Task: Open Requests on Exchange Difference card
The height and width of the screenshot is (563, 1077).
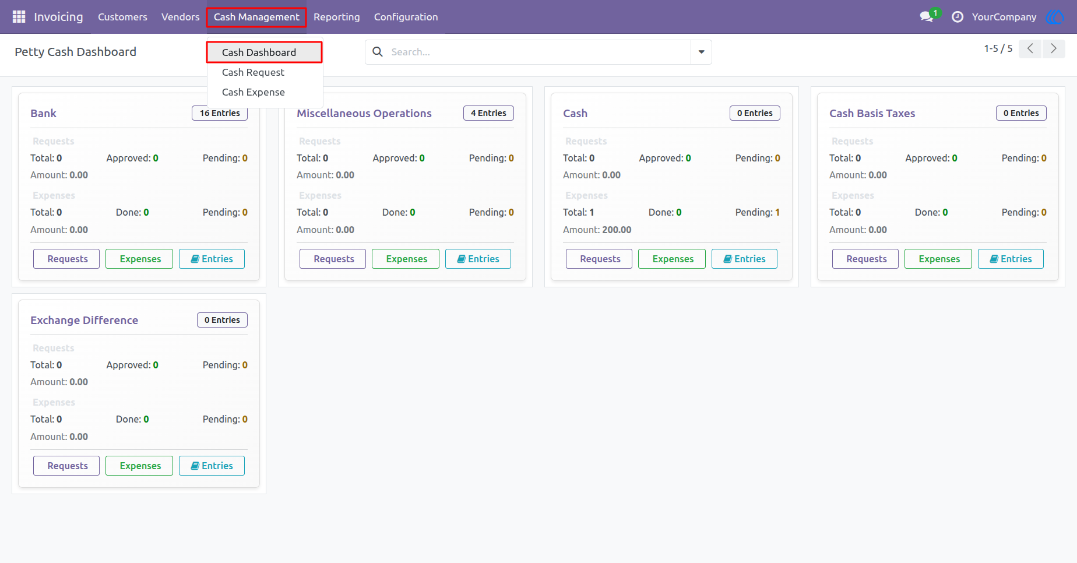Action: pyautogui.click(x=66, y=466)
